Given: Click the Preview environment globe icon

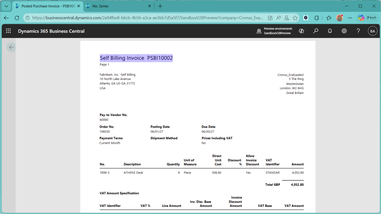Looking at the screenshot, I should click(259, 31).
